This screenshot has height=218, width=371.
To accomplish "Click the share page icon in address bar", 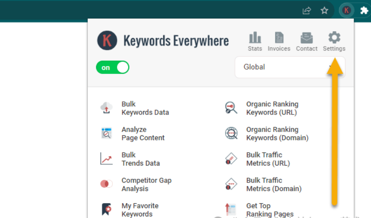I will point(307,11).
